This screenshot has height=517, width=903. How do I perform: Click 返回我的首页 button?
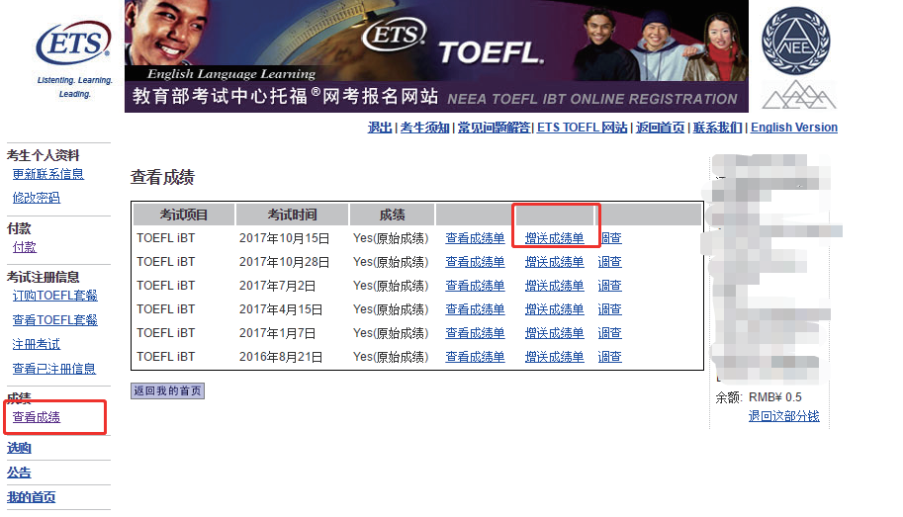(167, 390)
